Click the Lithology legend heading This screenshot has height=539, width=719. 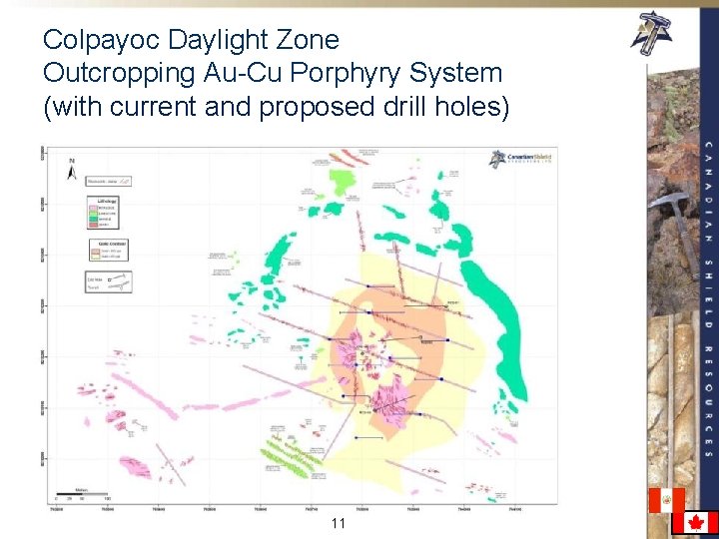coord(107,202)
